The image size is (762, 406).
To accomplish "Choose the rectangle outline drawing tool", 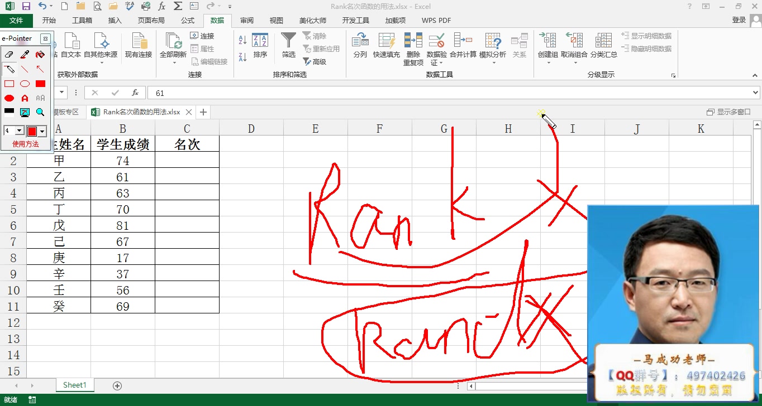I will click(x=9, y=84).
